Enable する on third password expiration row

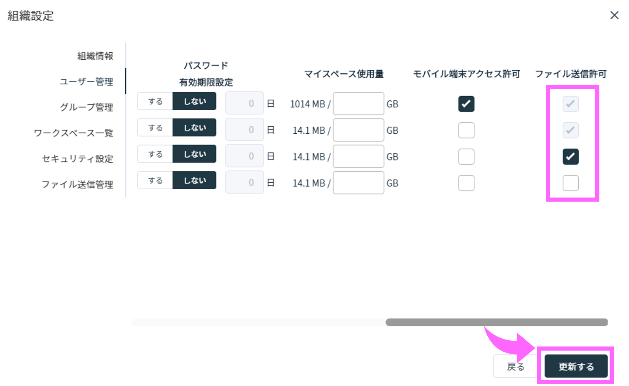click(155, 153)
